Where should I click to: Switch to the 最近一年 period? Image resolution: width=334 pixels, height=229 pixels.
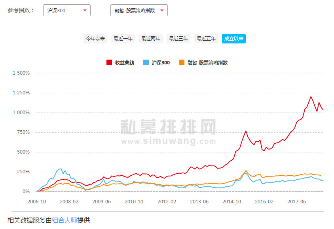tap(123, 38)
